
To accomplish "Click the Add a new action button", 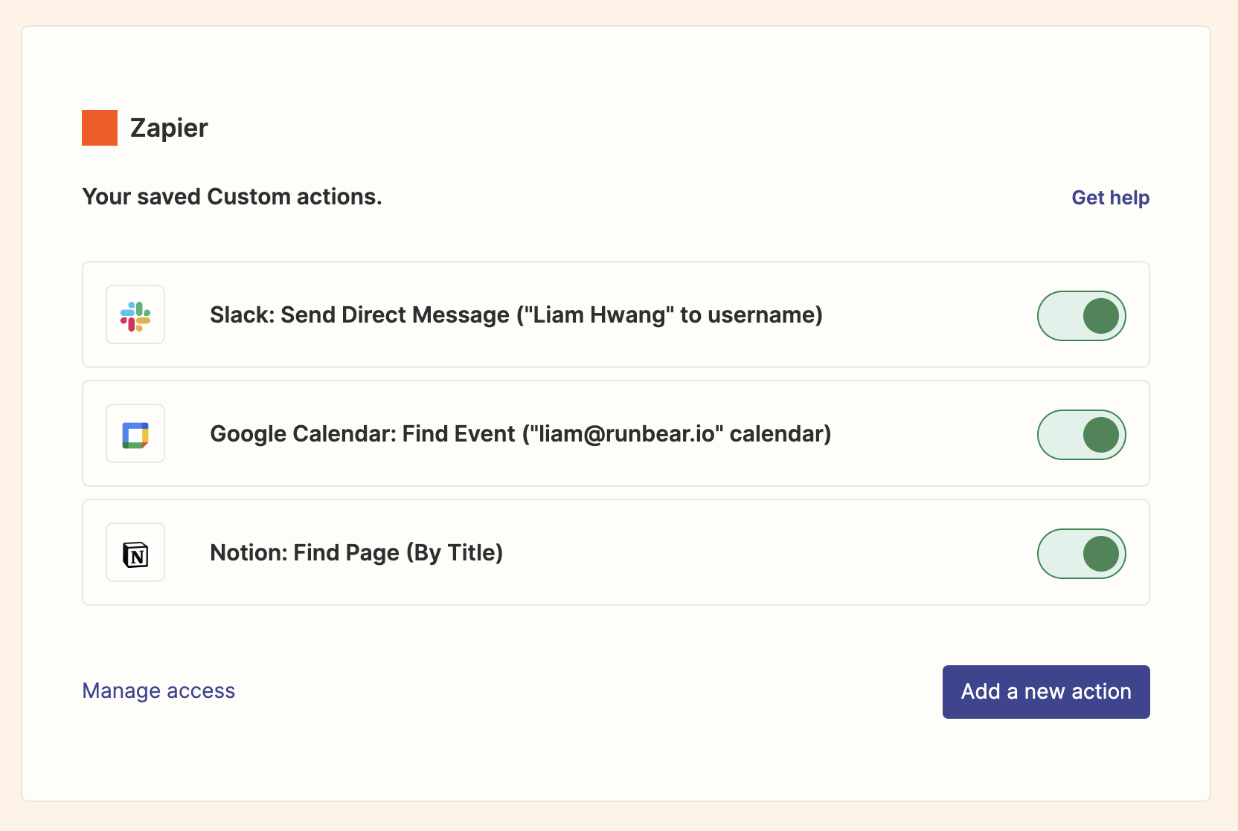I will [x=1046, y=692].
